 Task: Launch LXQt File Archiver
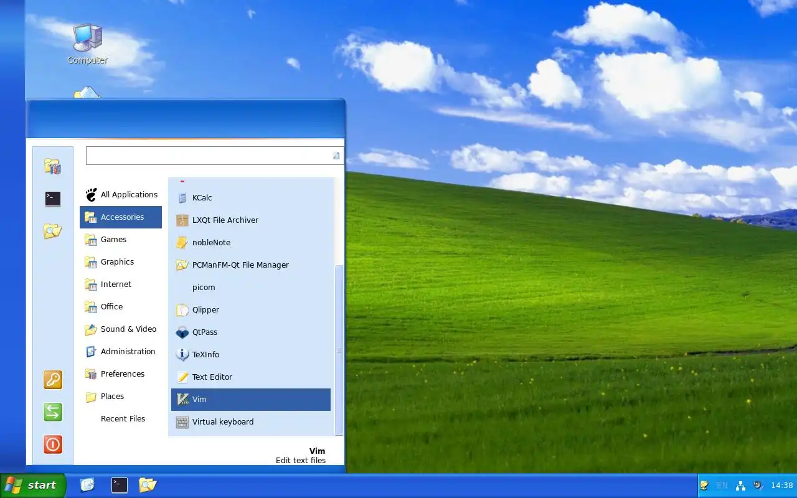tap(251, 220)
